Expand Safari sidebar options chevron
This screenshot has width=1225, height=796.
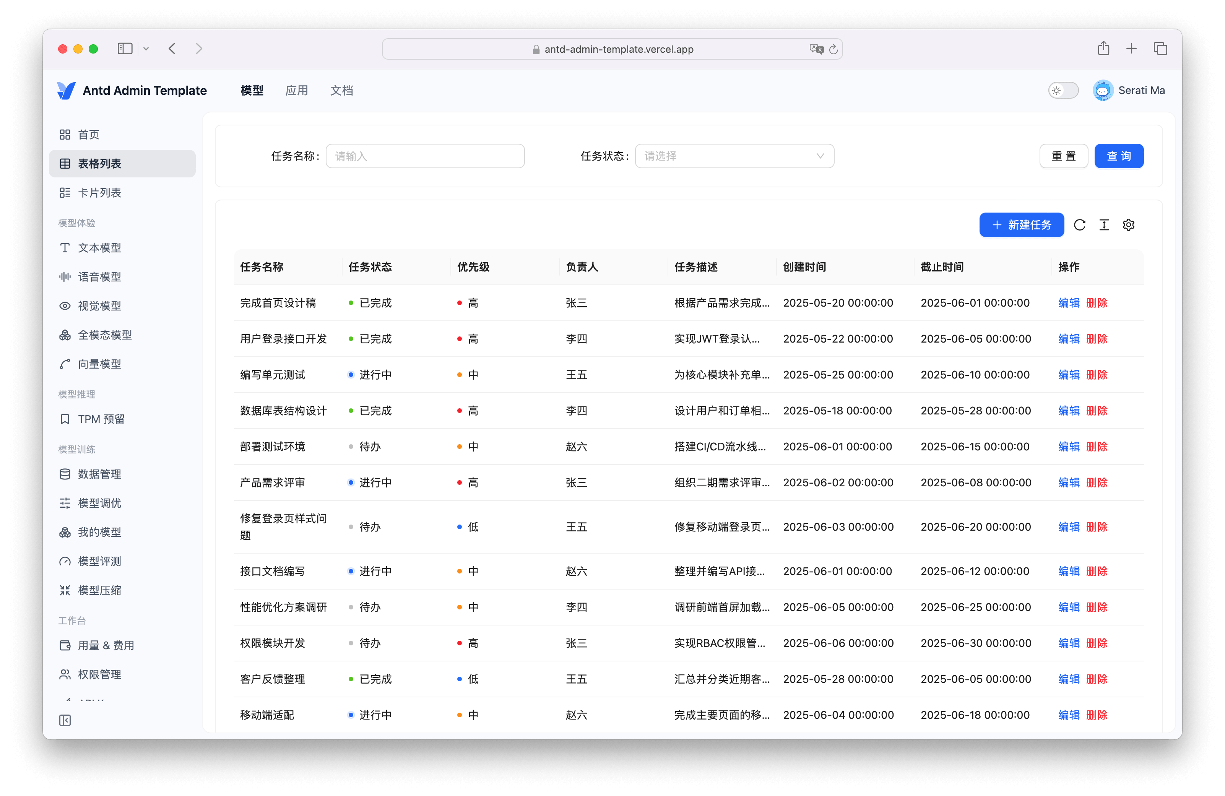146,49
